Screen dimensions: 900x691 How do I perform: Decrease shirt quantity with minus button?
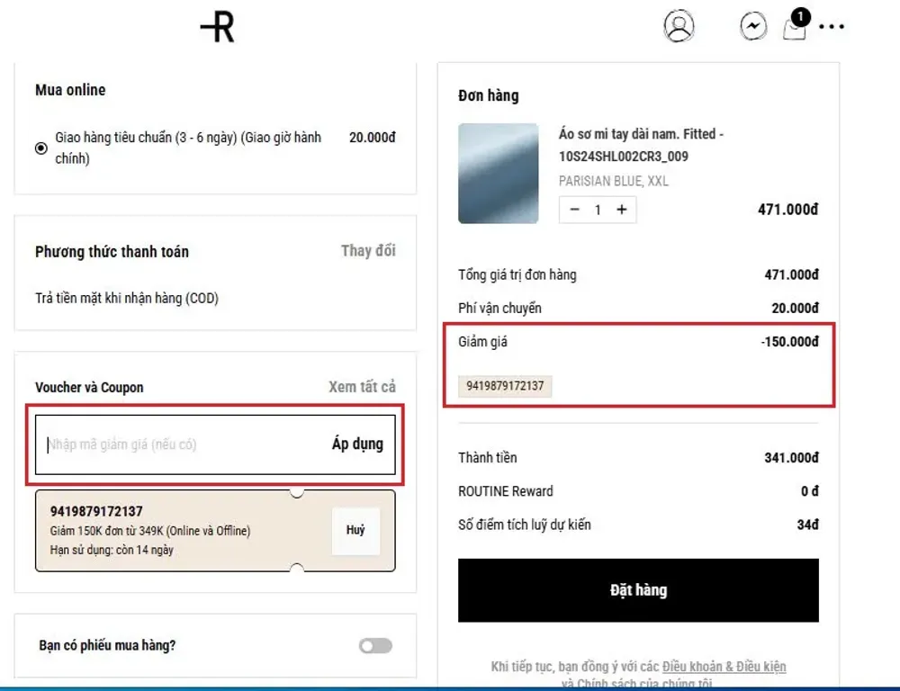point(574,210)
